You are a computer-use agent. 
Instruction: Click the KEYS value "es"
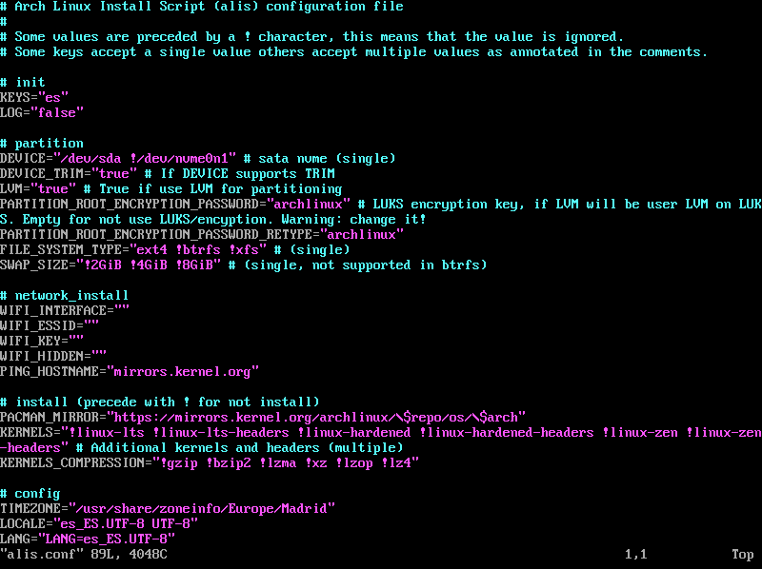[52, 98]
